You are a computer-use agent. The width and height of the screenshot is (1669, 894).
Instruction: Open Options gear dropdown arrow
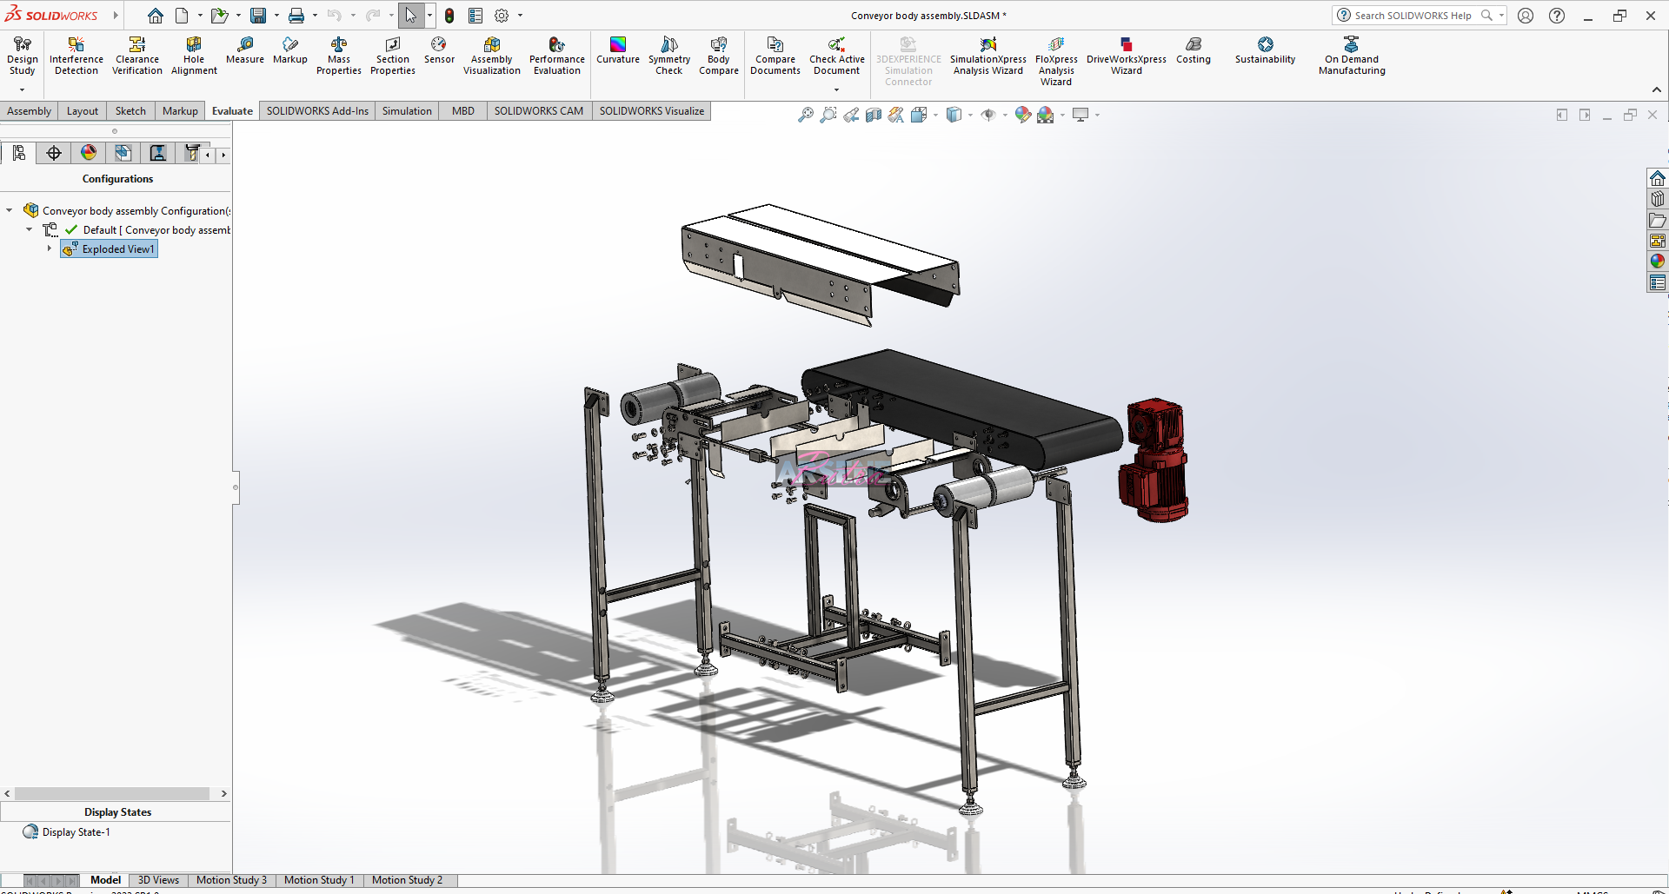(x=520, y=16)
